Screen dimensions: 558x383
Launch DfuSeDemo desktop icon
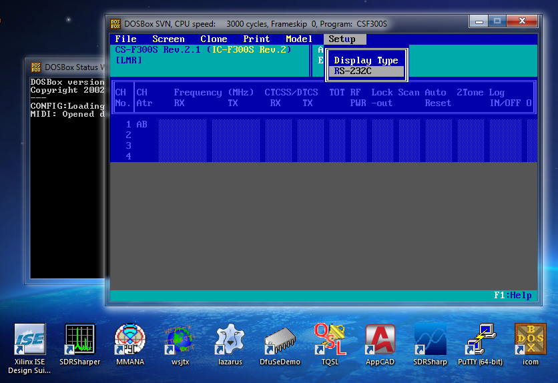(280, 340)
